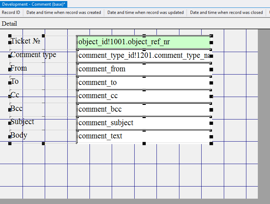
Task: Click the comment_text body field
Action: point(143,136)
